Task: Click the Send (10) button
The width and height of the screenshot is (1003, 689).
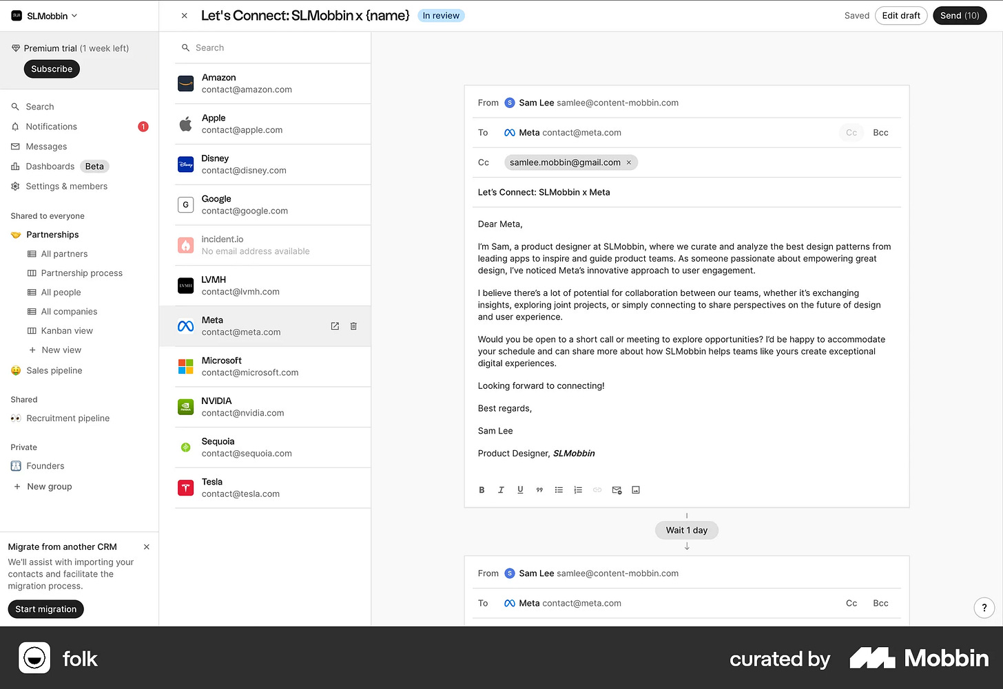Action: coord(960,16)
